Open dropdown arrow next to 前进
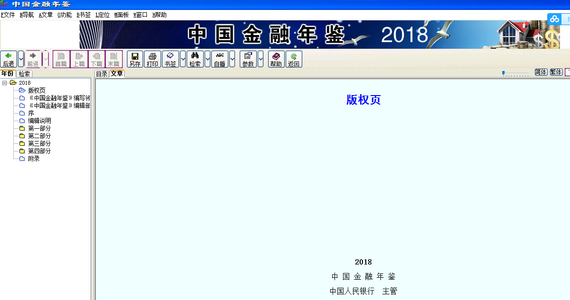570x300 pixels. coord(45,59)
